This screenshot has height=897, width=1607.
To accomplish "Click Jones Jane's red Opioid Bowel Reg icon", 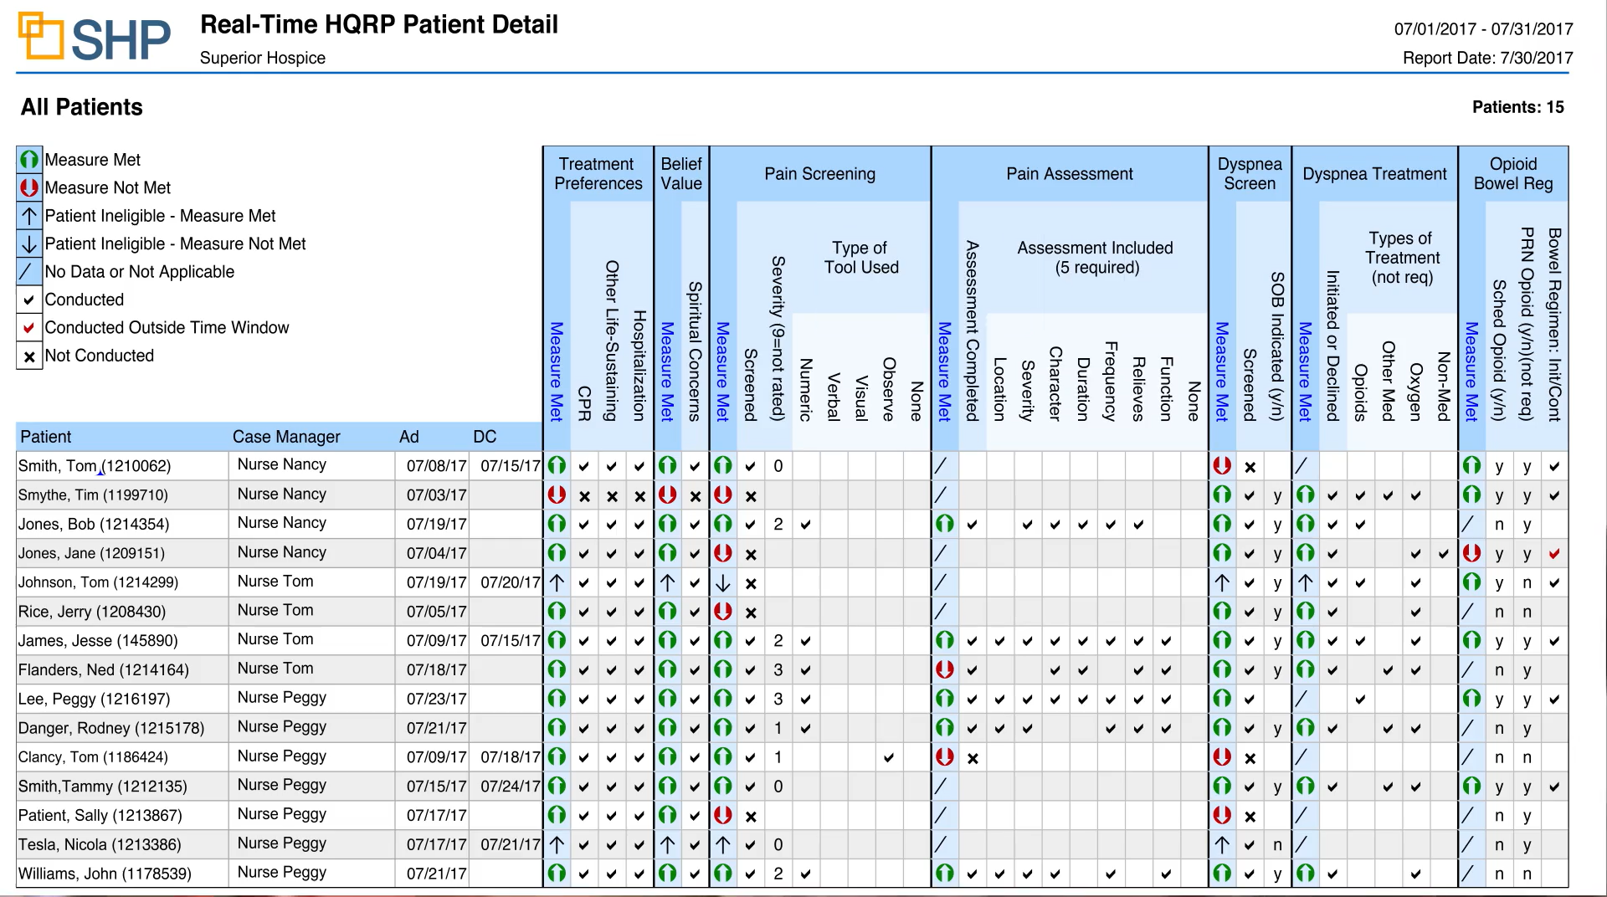I will [x=1471, y=553].
